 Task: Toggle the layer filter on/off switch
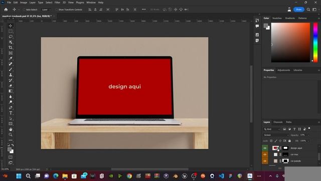(309, 129)
